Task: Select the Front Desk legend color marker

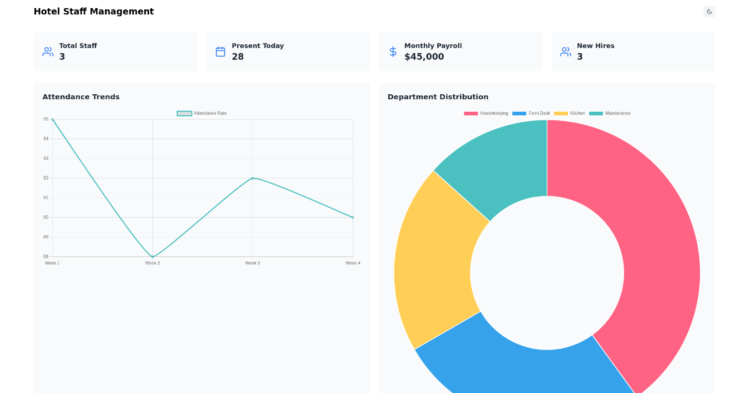Action: (x=519, y=113)
